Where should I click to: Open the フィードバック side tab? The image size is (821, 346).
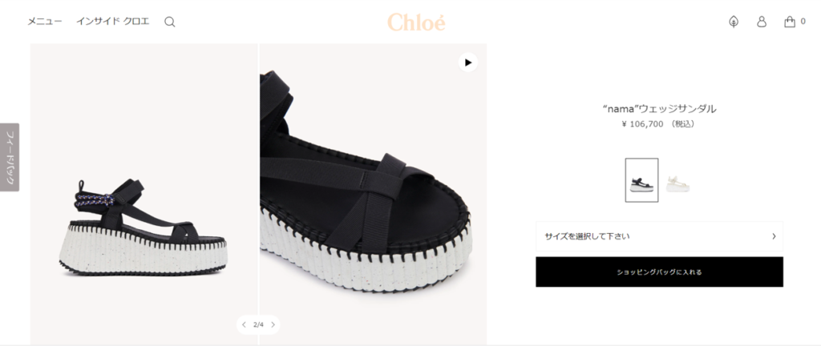tap(10, 157)
